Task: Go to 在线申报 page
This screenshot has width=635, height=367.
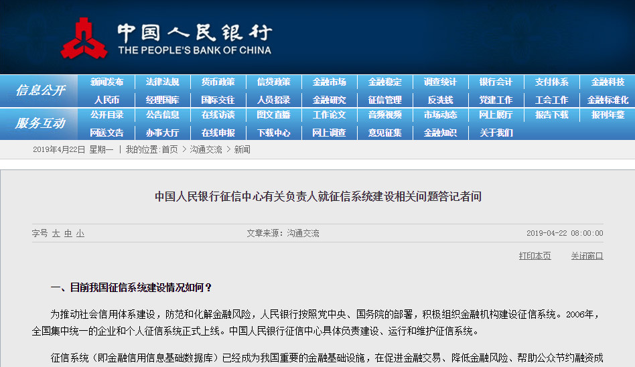Action: [x=218, y=133]
